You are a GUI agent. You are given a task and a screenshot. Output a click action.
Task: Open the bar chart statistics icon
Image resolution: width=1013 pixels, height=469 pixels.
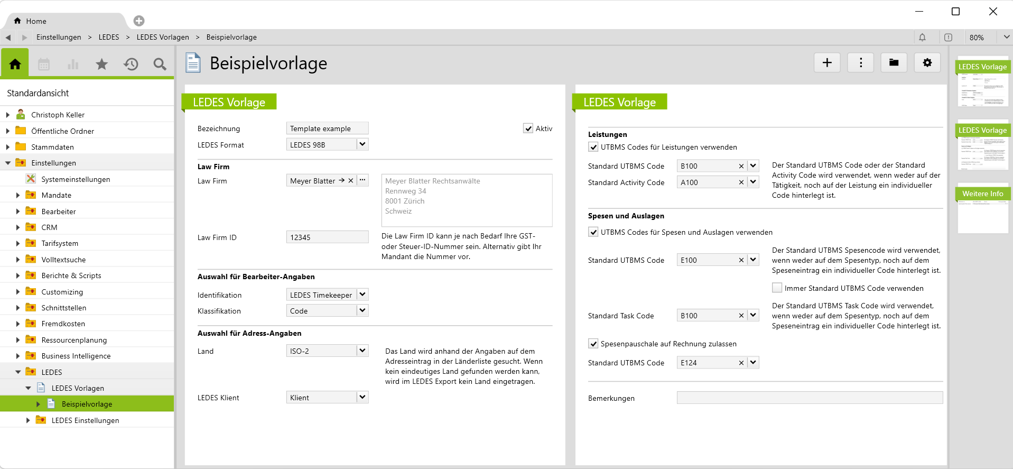73,65
